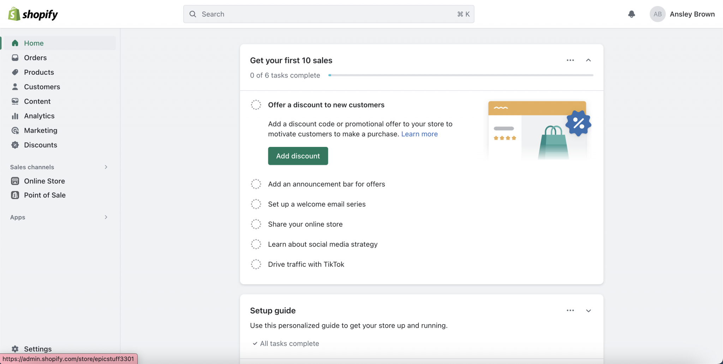This screenshot has width=723, height=364.
Task: Toggle the Drive traffic with TikTok circle
Action: coord(256,264)
